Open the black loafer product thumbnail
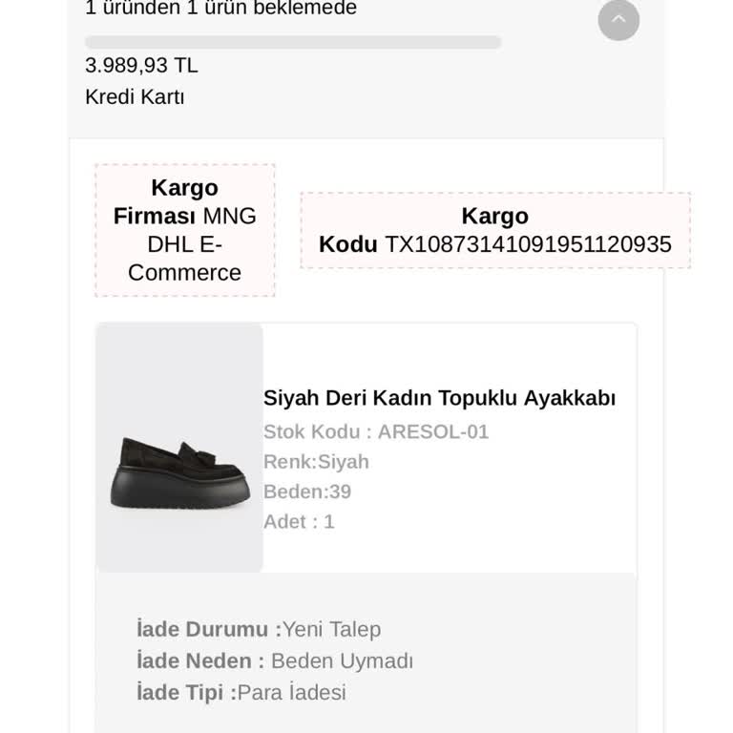This screenshot has width=733, height=733. pyautogui.click(x=179, y=448)
